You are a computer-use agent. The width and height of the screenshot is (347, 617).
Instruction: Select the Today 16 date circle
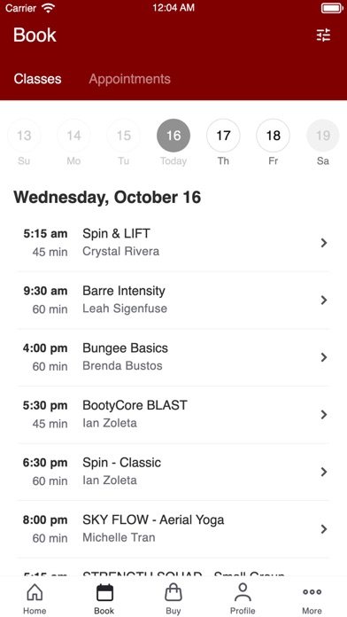[x=173, y=136]
